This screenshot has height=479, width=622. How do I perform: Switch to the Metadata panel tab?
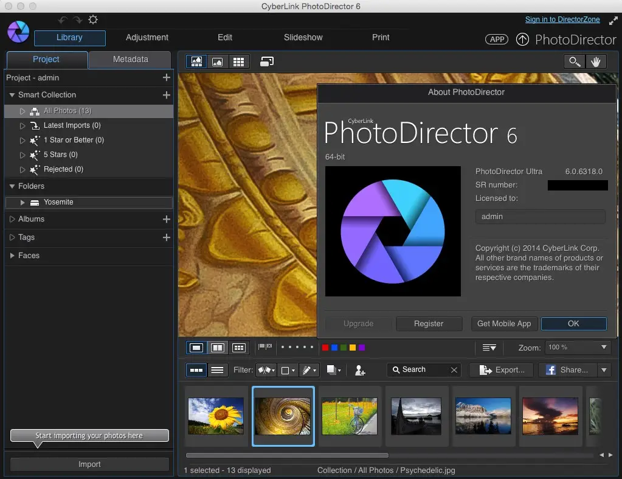tap(130, 60)
